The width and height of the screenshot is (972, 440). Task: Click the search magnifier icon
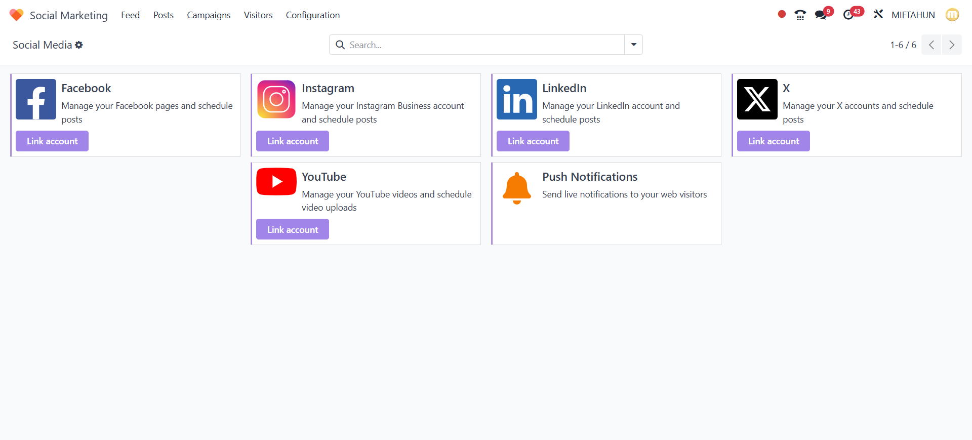(x=341, y=45)
